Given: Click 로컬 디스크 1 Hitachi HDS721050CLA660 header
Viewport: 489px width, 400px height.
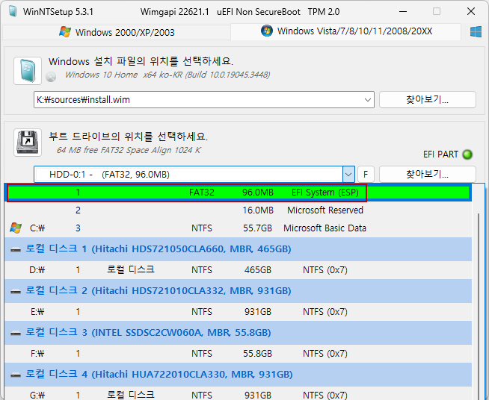Looking at the screenshot, I should pos(239,249).
